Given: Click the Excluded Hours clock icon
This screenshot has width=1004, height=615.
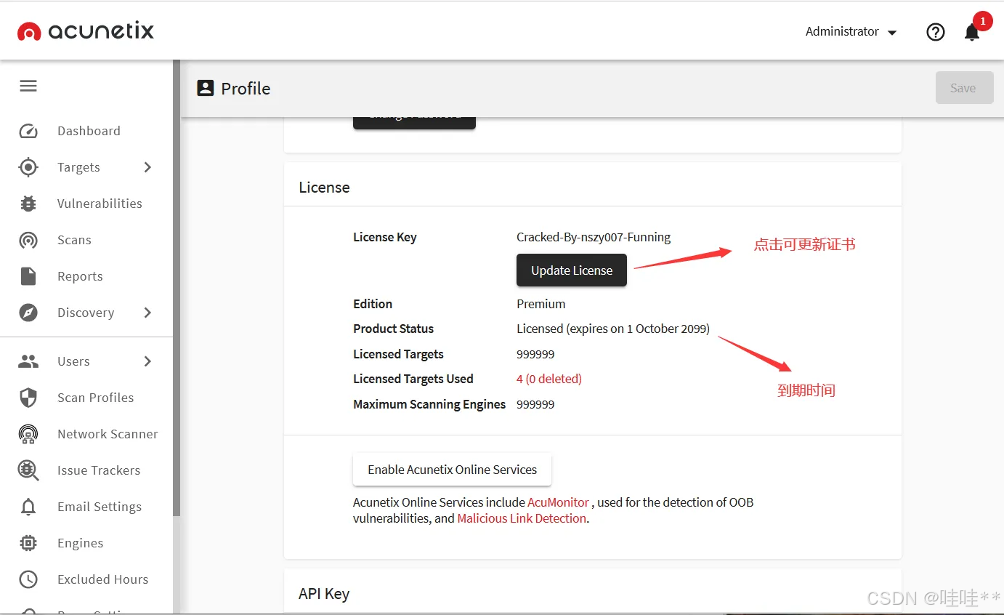Looking at the screenshot, I should 28,579.
